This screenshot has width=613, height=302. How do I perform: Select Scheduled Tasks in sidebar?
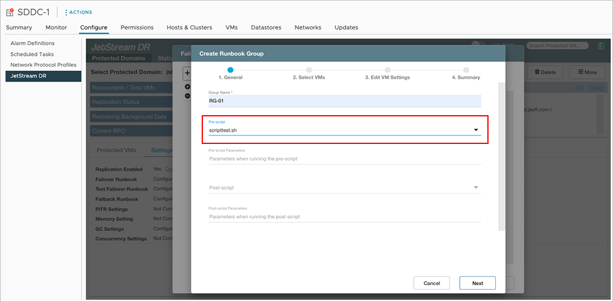pyautogui.click(x=32, y=55)
